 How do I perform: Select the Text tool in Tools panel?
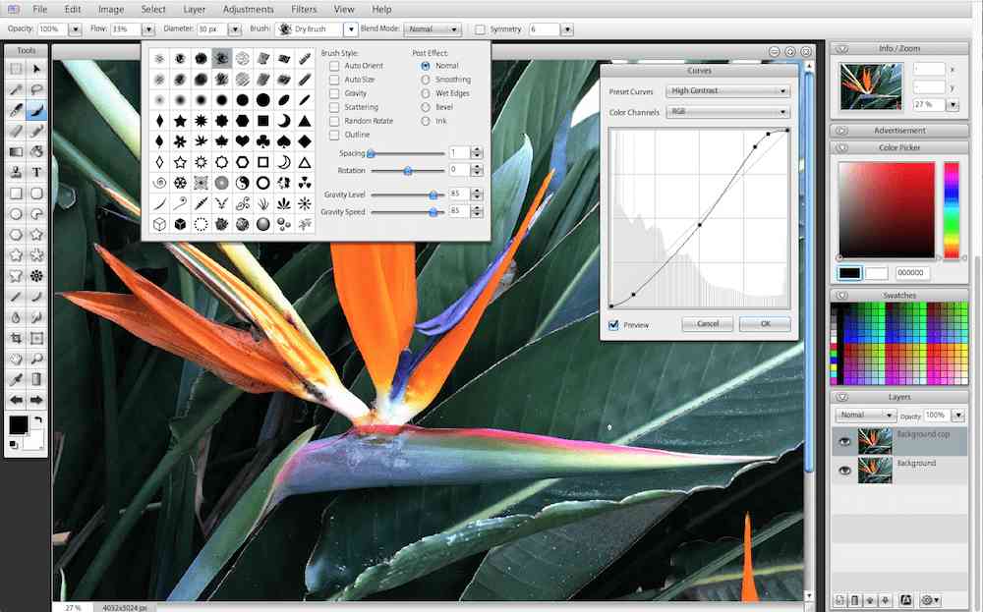pos(36,172)
